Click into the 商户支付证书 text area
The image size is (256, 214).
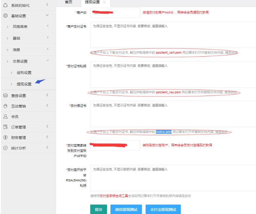point(173,35)
